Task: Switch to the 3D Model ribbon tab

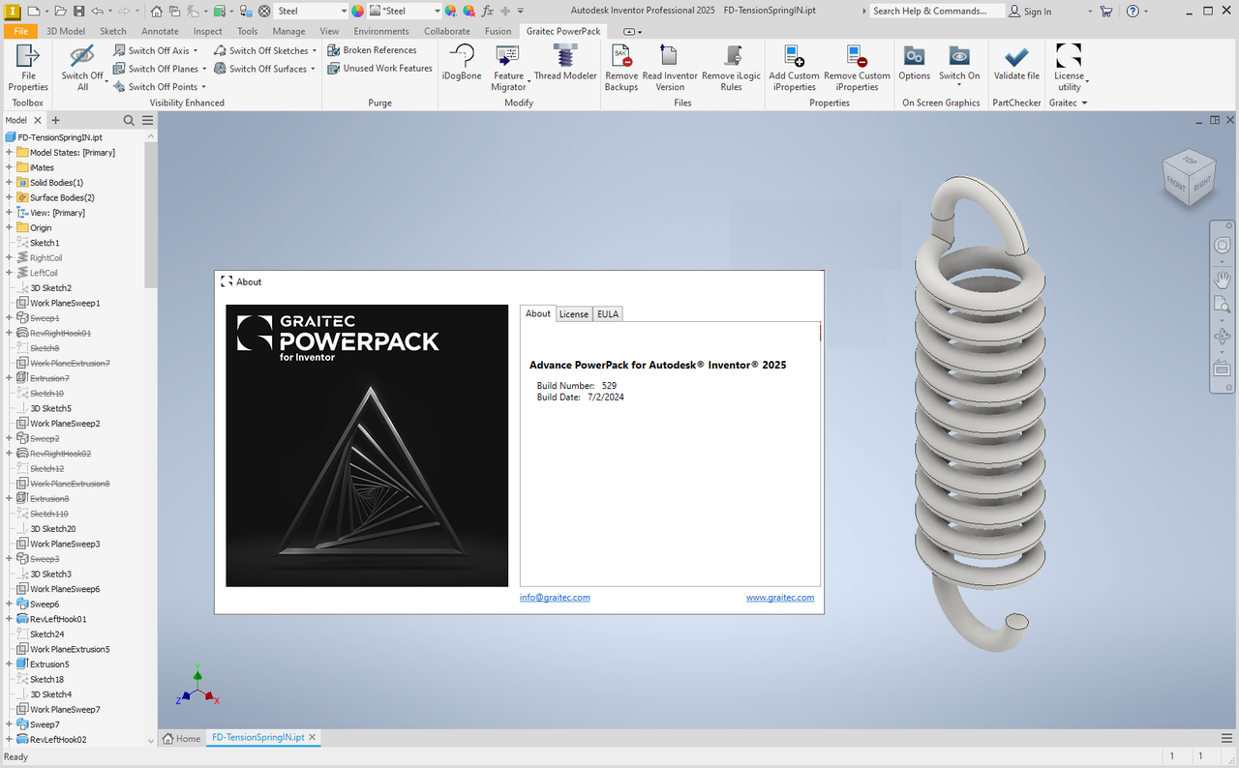Action: click(66, 31)
